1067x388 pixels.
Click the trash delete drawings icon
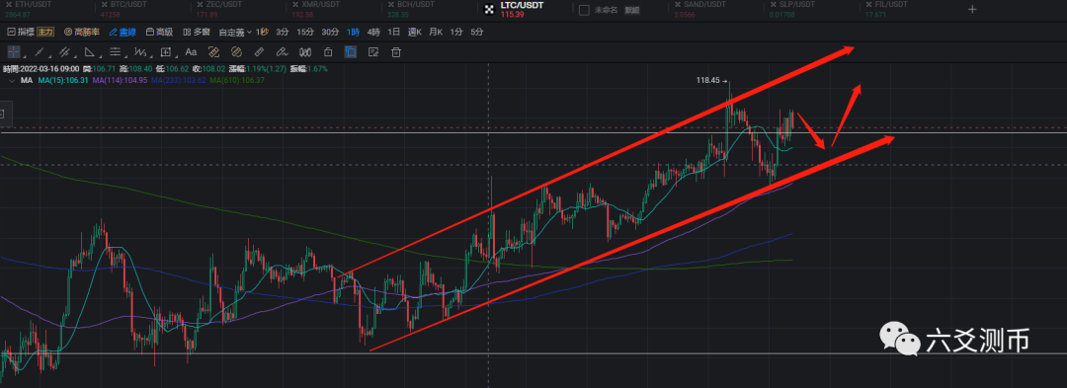396,51
